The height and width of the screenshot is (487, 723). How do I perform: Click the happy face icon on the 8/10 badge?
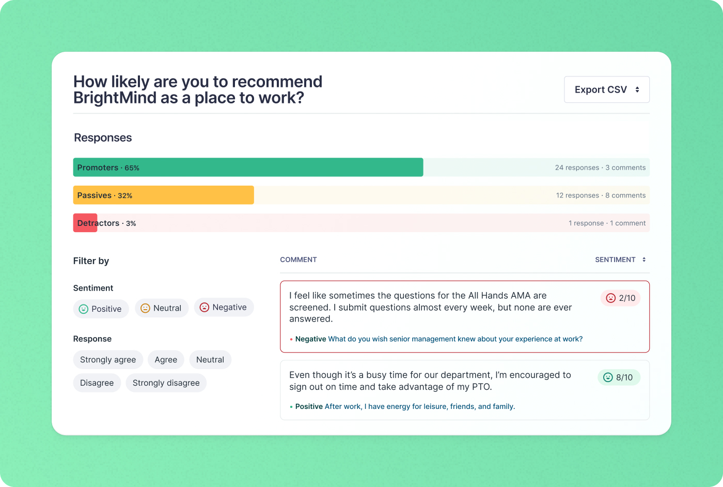[607, 377]
